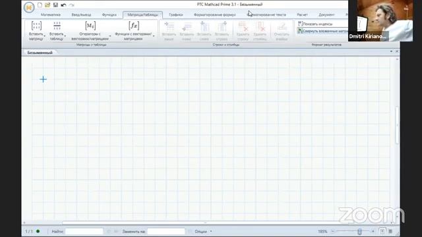Switch to page view icon in status bar
Screen dimensions: 422x237
(x=382, y=231)
